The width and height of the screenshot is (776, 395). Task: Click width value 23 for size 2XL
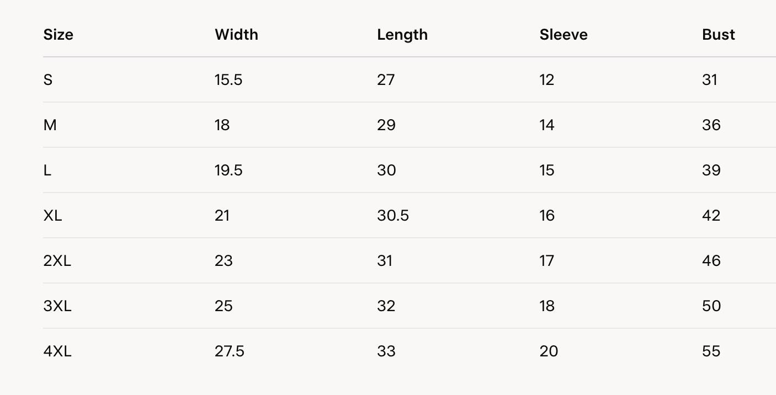[224, 261]
